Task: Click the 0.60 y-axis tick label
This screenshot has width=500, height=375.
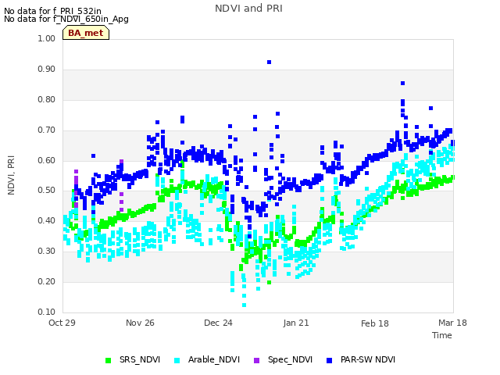Action: pyautogui.click(x=47, y=160)
